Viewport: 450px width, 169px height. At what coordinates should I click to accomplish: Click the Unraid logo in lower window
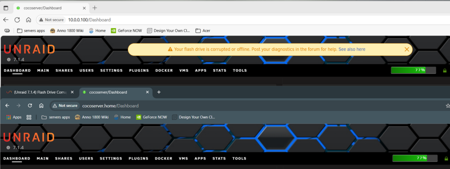pyautogui.click(x=29, y=137)
